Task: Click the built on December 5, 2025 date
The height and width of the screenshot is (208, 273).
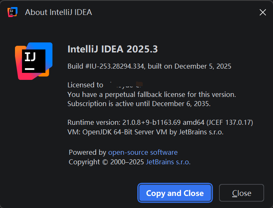Action: [x=189, y=66]
